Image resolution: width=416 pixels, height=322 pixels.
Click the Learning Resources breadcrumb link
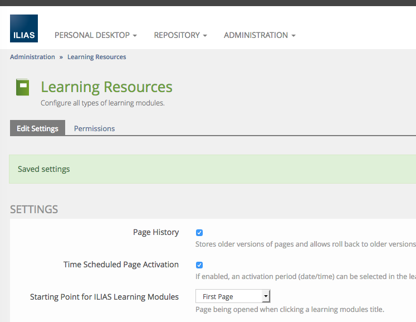96,57
